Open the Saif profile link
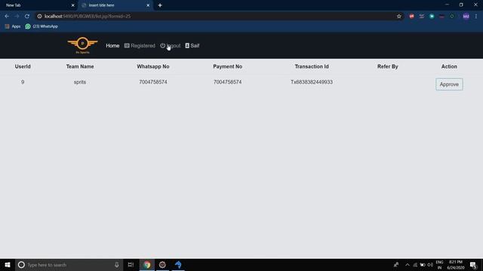Screen dimensions: 483x271 point(192,45)
